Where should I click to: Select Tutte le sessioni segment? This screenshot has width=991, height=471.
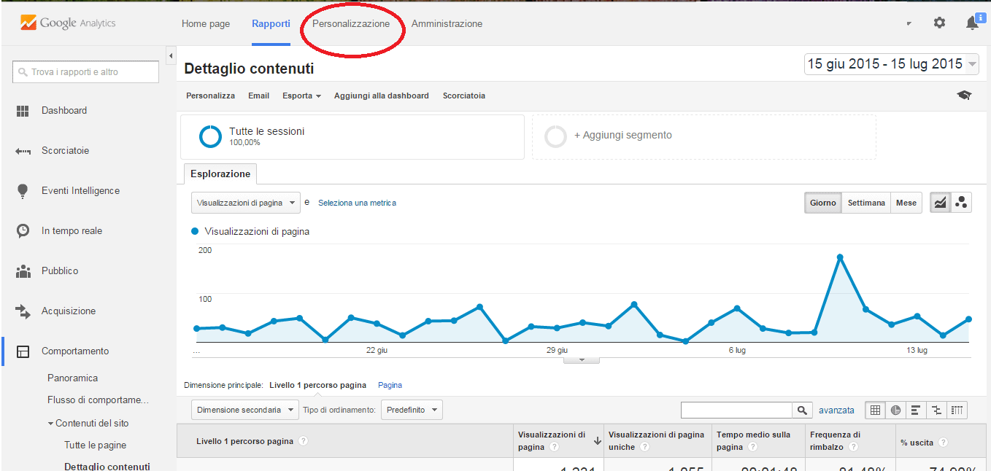coord(352,136)
